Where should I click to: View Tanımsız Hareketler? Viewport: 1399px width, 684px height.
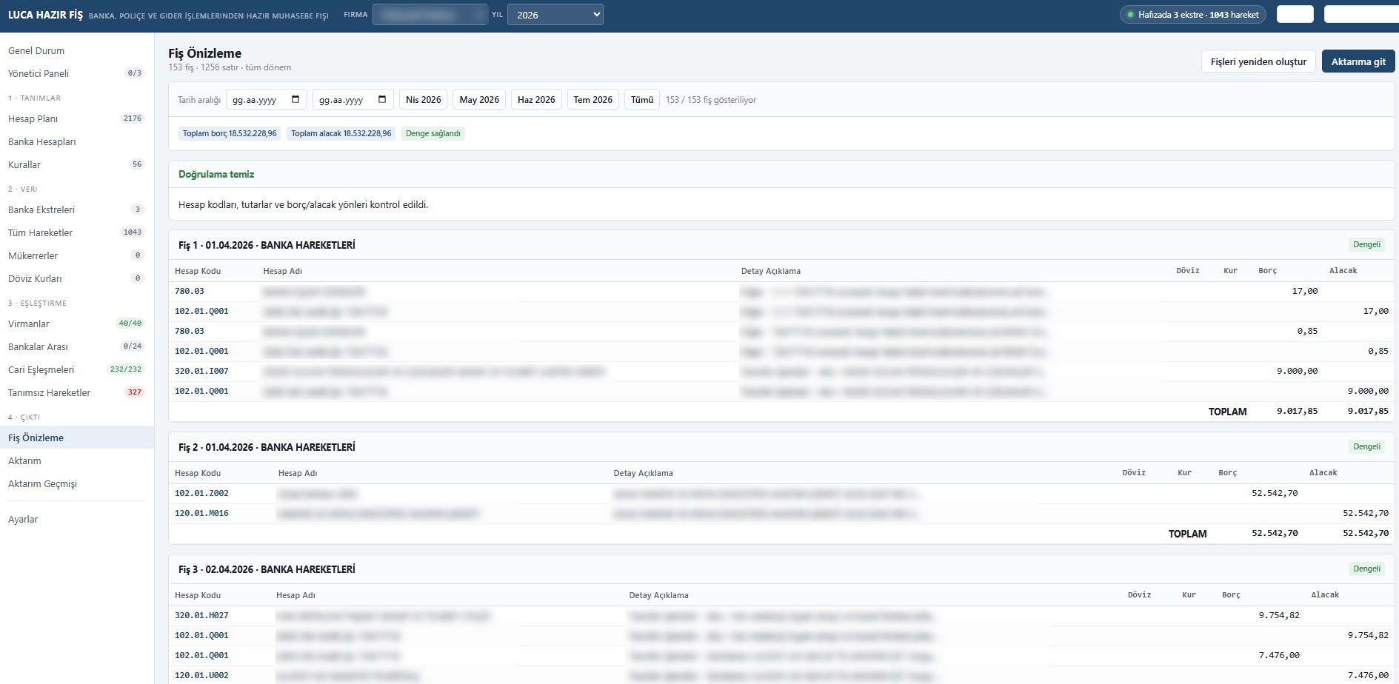click(x=77, y=392)
